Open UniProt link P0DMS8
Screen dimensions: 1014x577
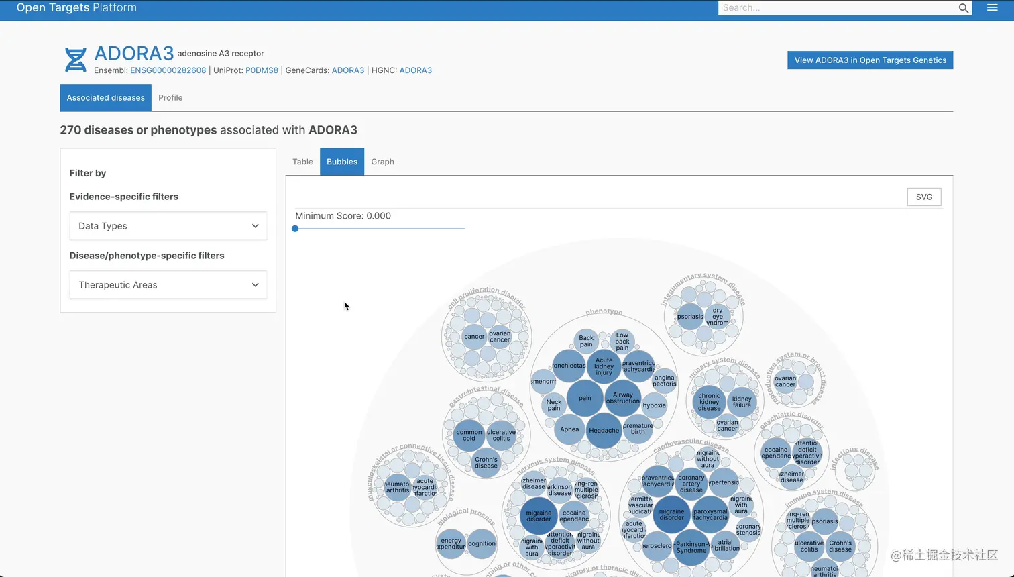coord(262,70)
